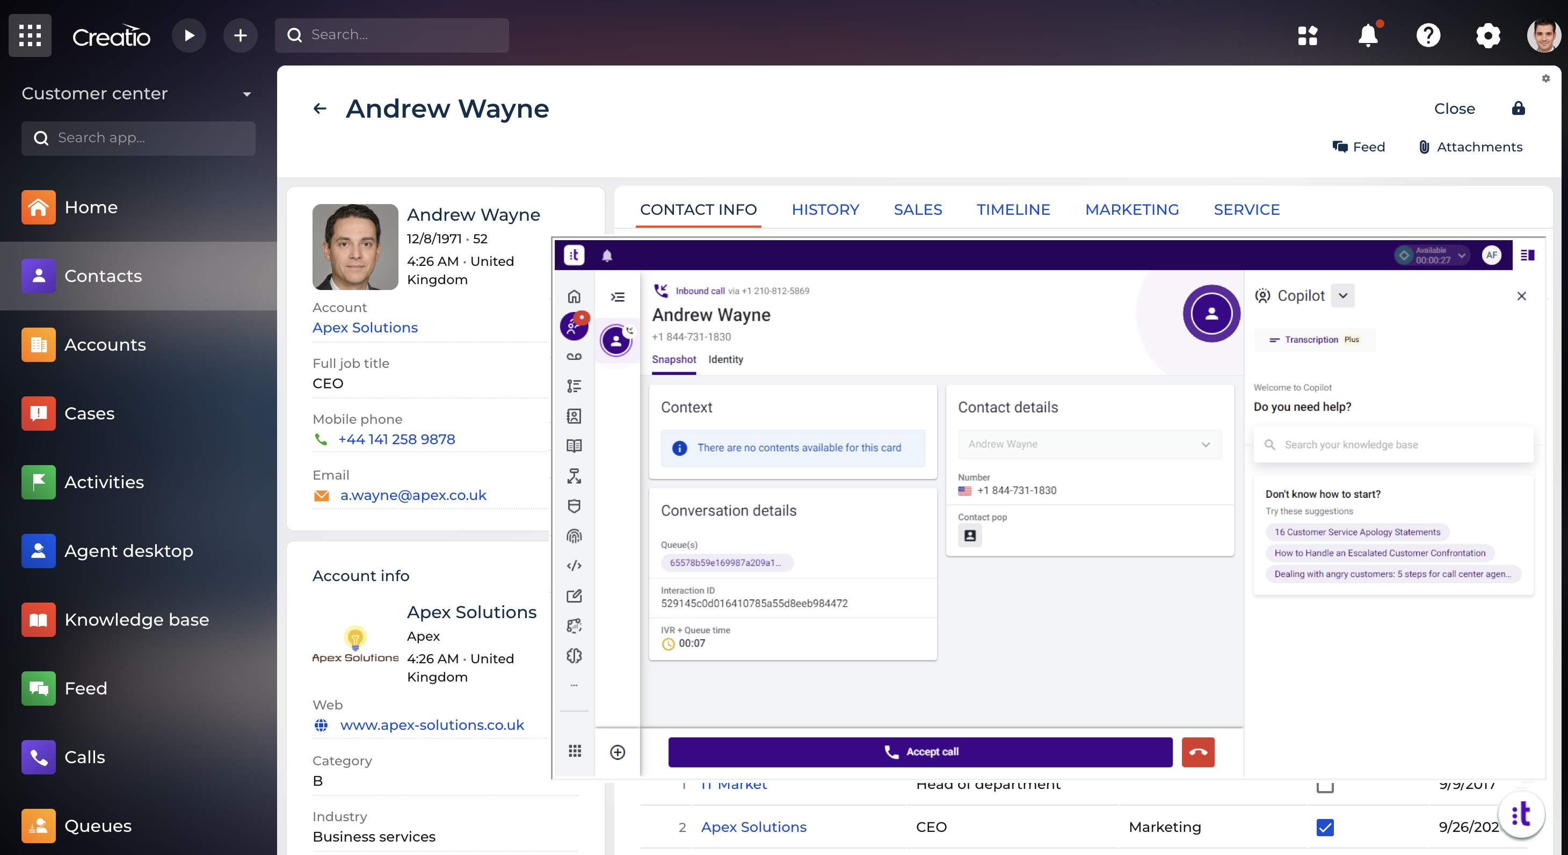Screen dimensions: 1568x855
Task: Click the red decline call button
Action: 1198,752
